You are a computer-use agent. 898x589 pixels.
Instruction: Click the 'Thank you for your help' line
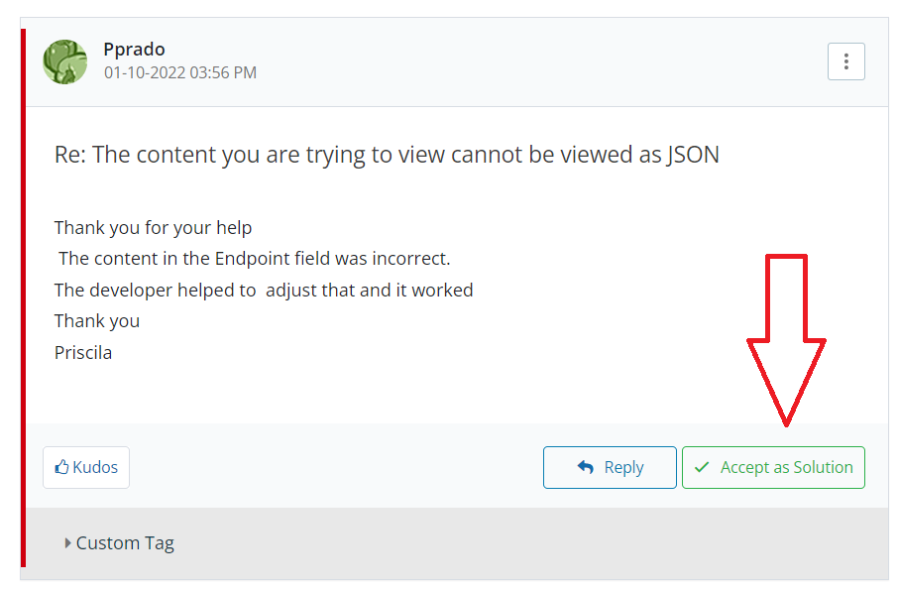(153, 227)
